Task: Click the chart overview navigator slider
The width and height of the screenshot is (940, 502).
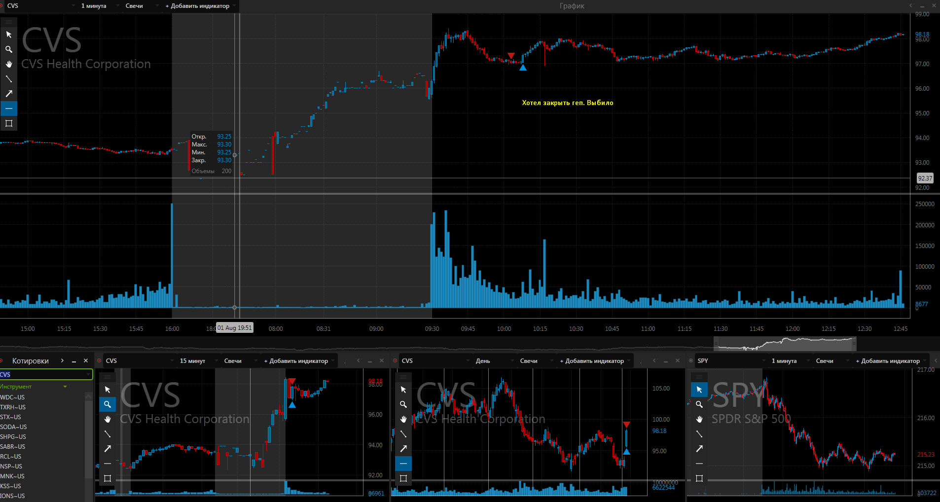Action: pos(785,344)
